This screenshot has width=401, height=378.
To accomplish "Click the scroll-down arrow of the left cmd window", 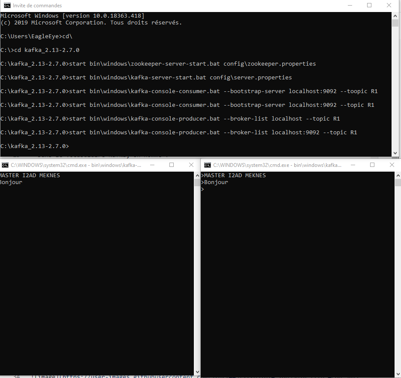I will tap(197, 372).
